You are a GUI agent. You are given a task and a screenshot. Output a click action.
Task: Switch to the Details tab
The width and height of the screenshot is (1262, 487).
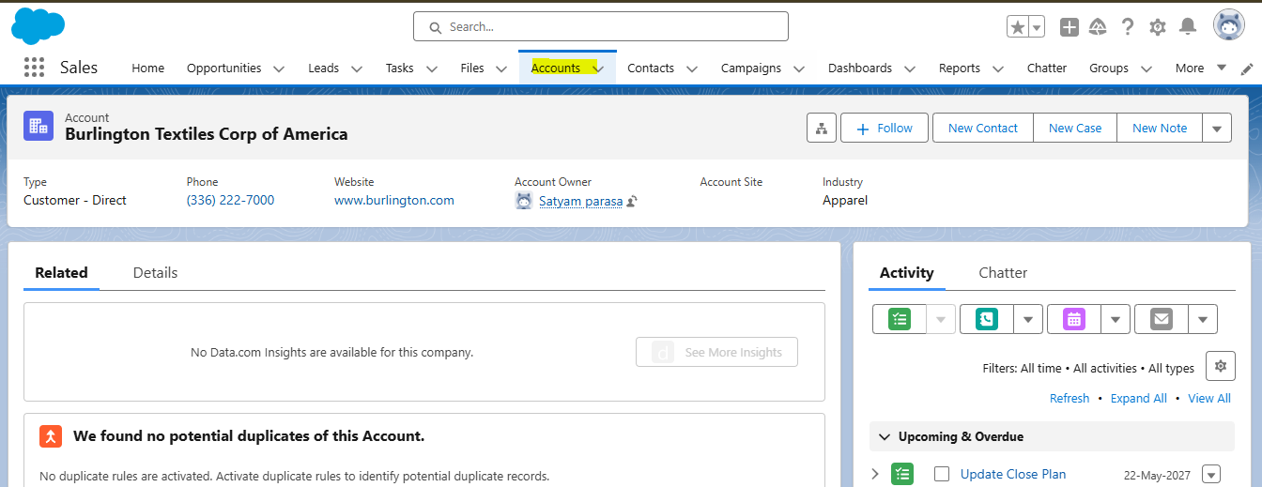155,272
